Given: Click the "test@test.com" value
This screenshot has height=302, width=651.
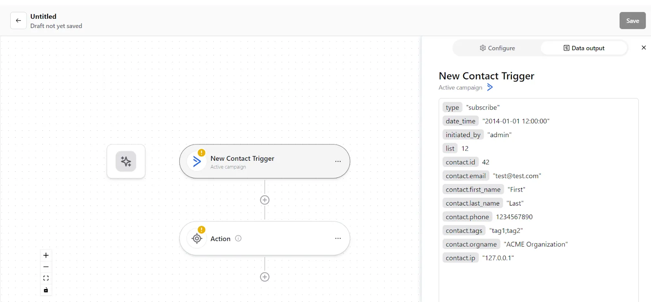Looking at the screenshot, I should pyautogui.click(x=517, y=176).
